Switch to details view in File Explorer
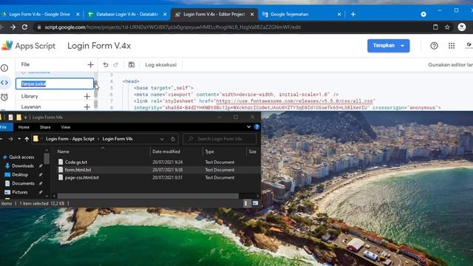The width and height of the screenshot is (473, 266). coord(247,203)
